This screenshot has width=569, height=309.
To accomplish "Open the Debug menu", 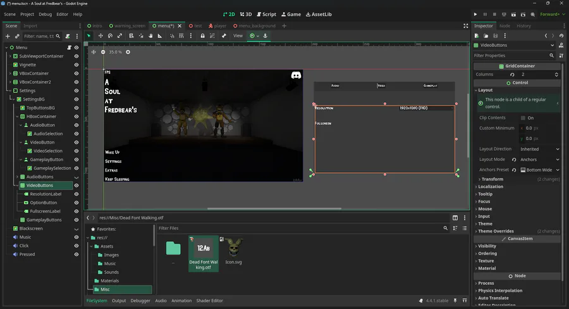I will pyautogui.click(x=46, y=14).
